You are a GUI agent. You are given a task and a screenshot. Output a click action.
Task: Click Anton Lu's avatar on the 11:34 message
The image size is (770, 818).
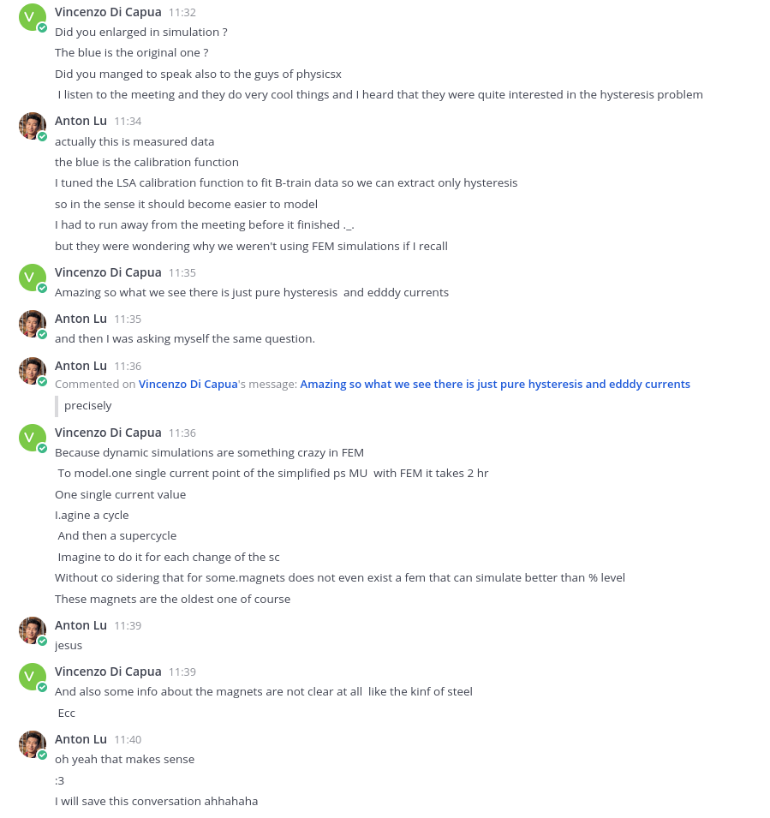[x=32, y=126]
